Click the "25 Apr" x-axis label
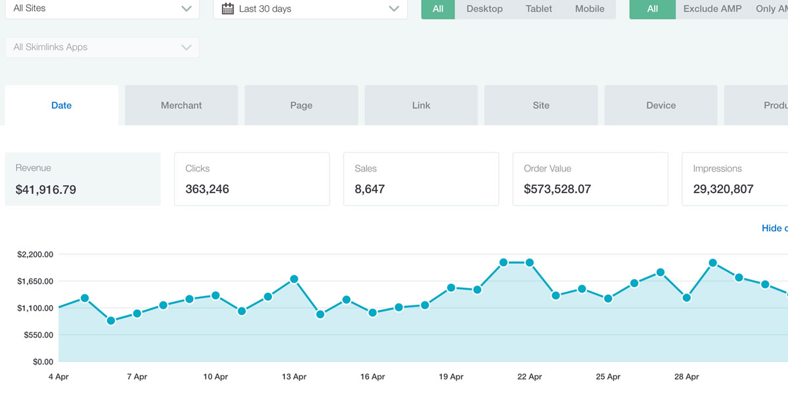Image resolution: width=788 pixels, height=394 pixels. coord(608,377)
